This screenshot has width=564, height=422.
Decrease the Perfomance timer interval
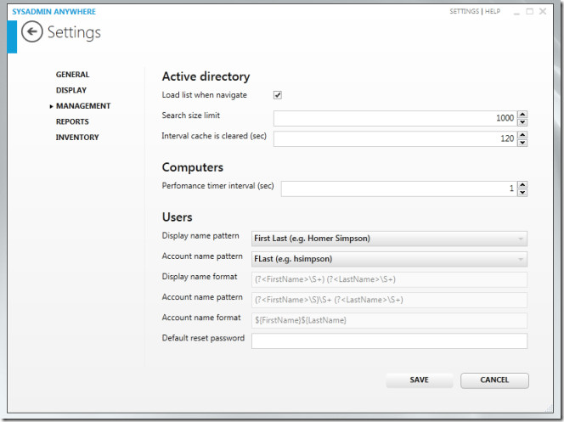[x=522, y=193]
